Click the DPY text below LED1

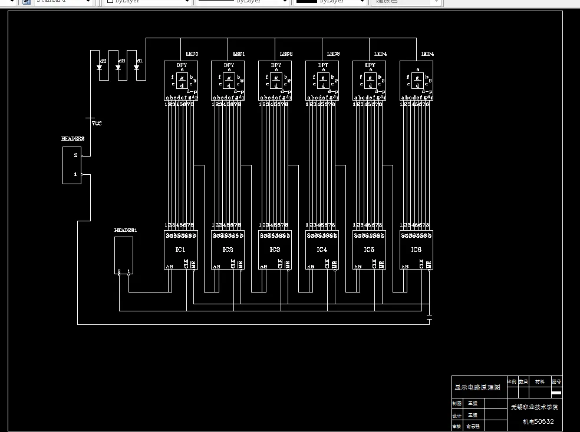pos(229,65)
